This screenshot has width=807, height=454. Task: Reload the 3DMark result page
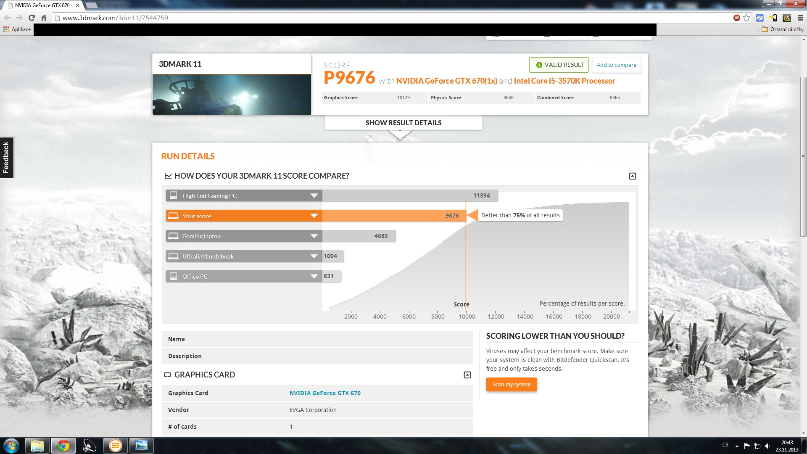32,18
